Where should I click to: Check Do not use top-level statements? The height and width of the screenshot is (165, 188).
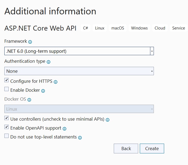click(x=7, y=136)
